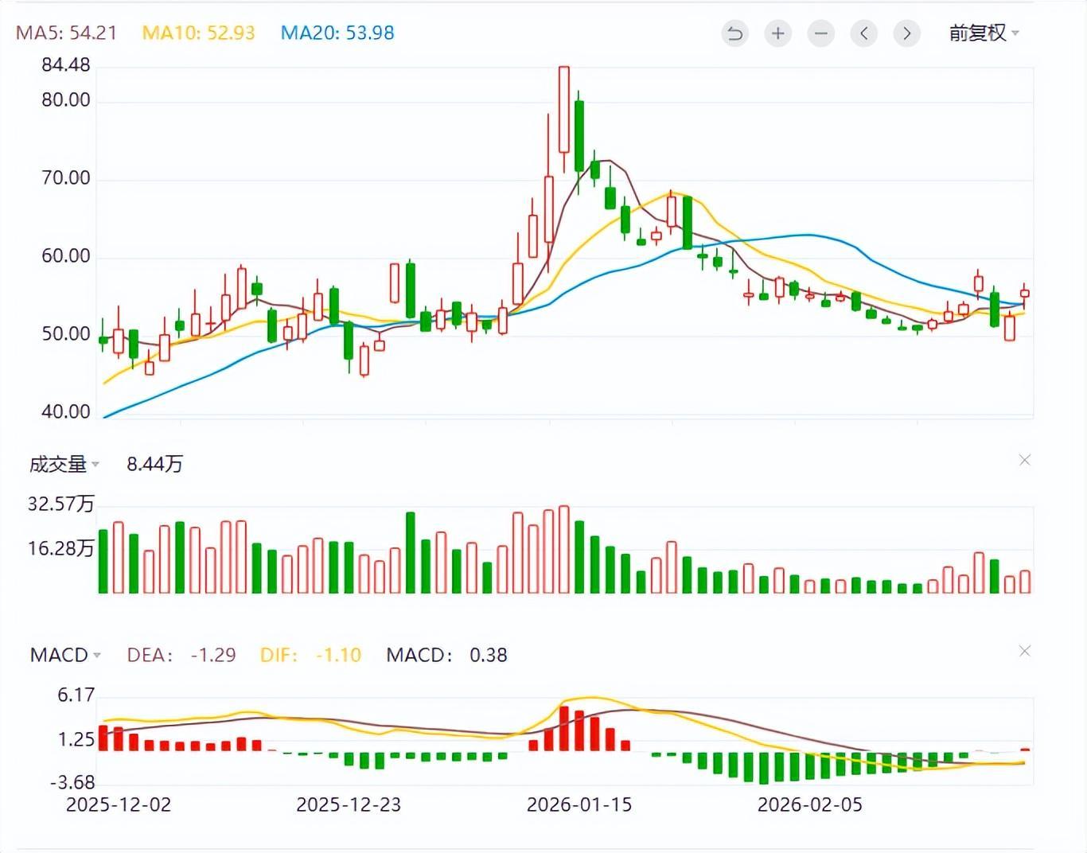Click the undo reset chart icon
The height and width of the screenshot is (853, 1087).
click(x=734, y=33)
